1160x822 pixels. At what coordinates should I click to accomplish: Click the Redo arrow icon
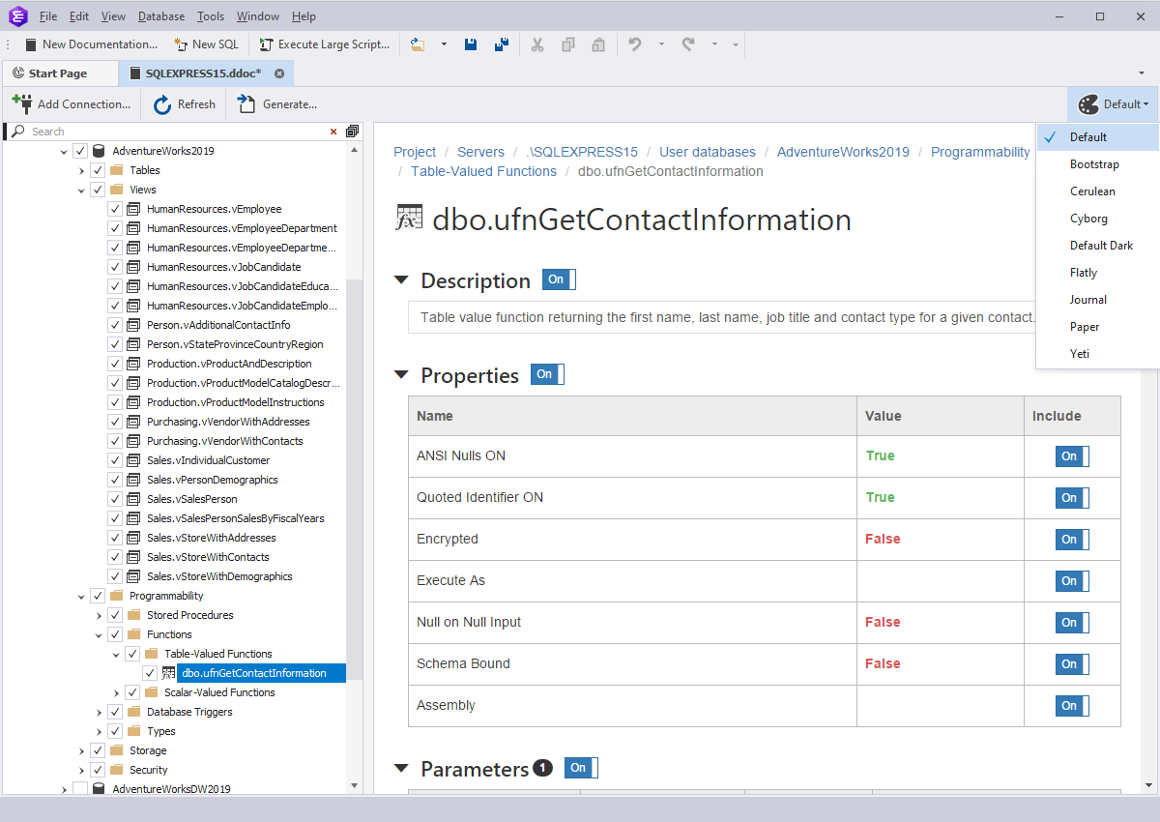689,44
